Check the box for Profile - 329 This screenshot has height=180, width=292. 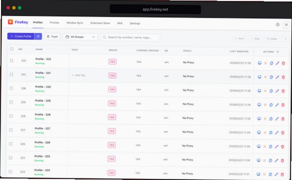pyautogui.click(x=11, y=102)
